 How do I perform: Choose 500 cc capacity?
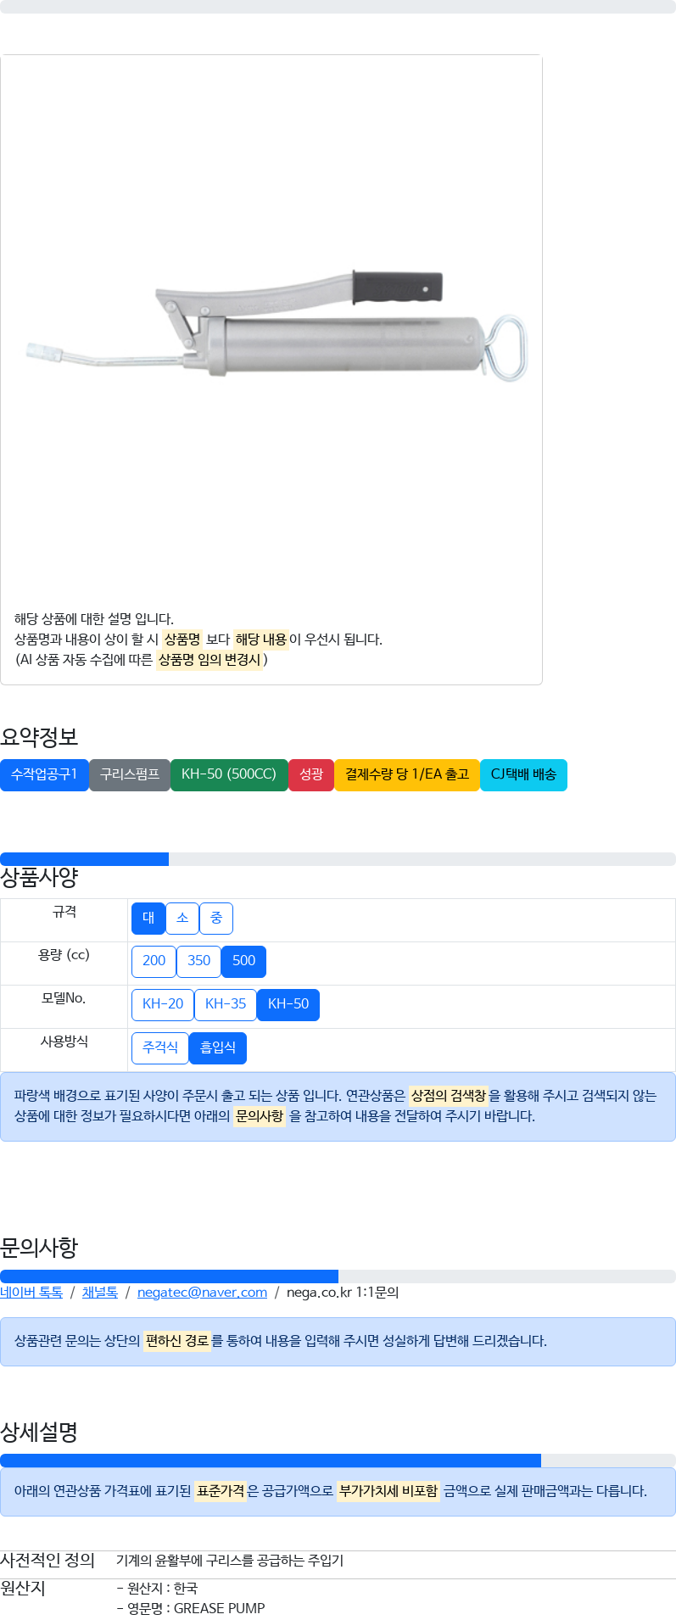pyautogui.click(x=243, y=962)
